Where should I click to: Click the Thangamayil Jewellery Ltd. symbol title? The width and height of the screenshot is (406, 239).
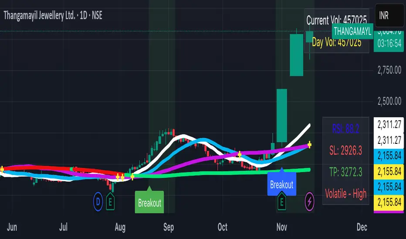click(53, 16)
